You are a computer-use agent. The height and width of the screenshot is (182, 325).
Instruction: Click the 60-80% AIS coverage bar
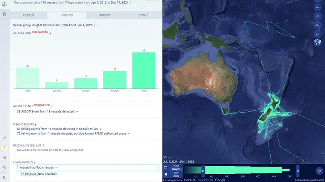click(x=115, y=80)
